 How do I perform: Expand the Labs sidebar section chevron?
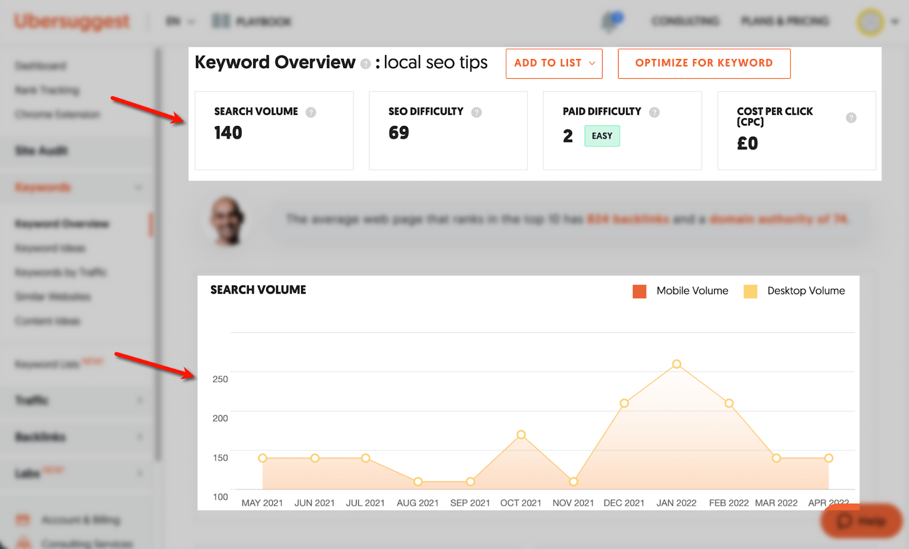(140, 473)
